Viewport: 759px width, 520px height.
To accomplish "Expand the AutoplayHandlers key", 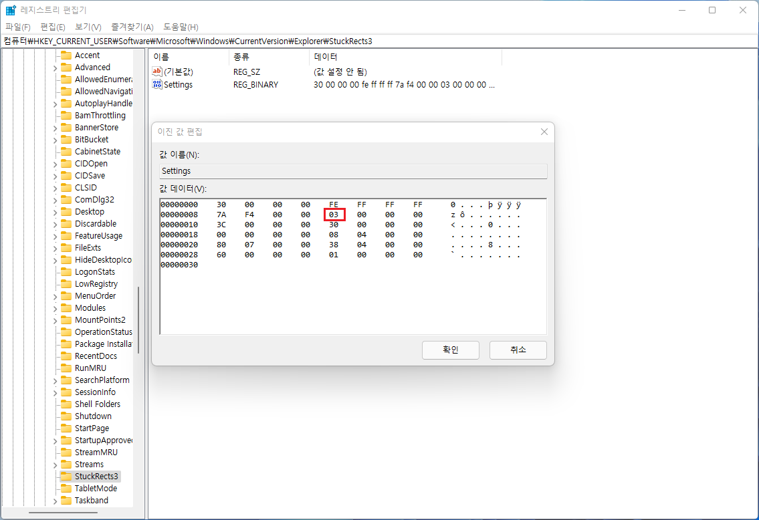I will [55, 104].
